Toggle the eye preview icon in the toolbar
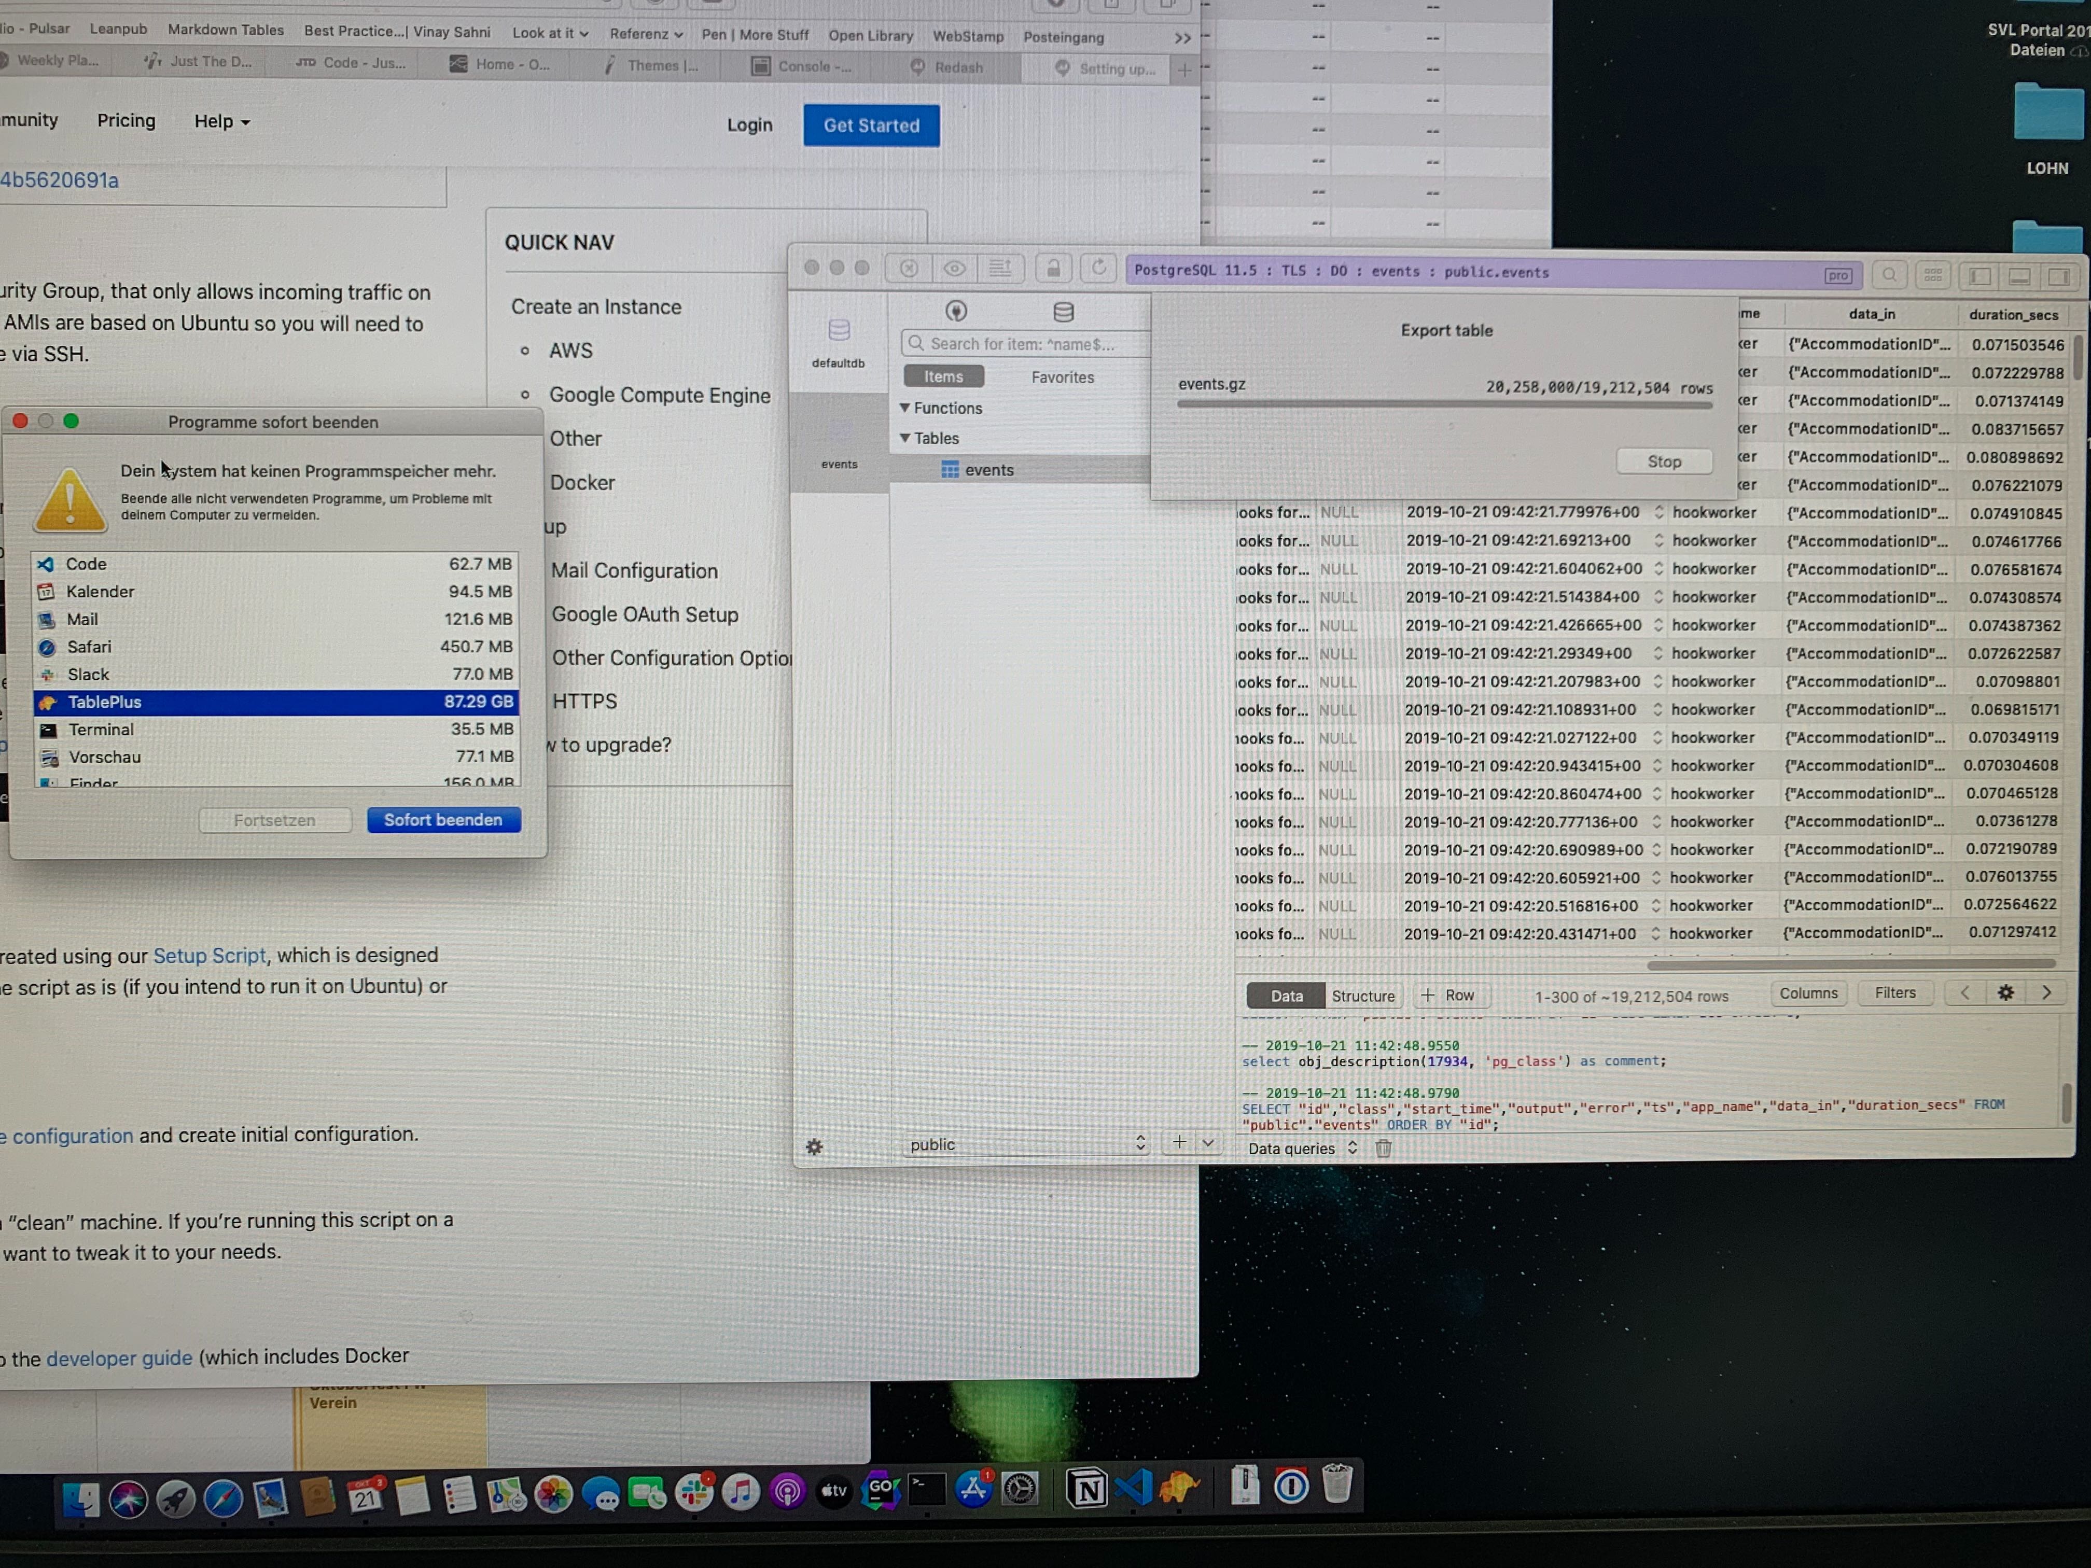 coord(954,269)
